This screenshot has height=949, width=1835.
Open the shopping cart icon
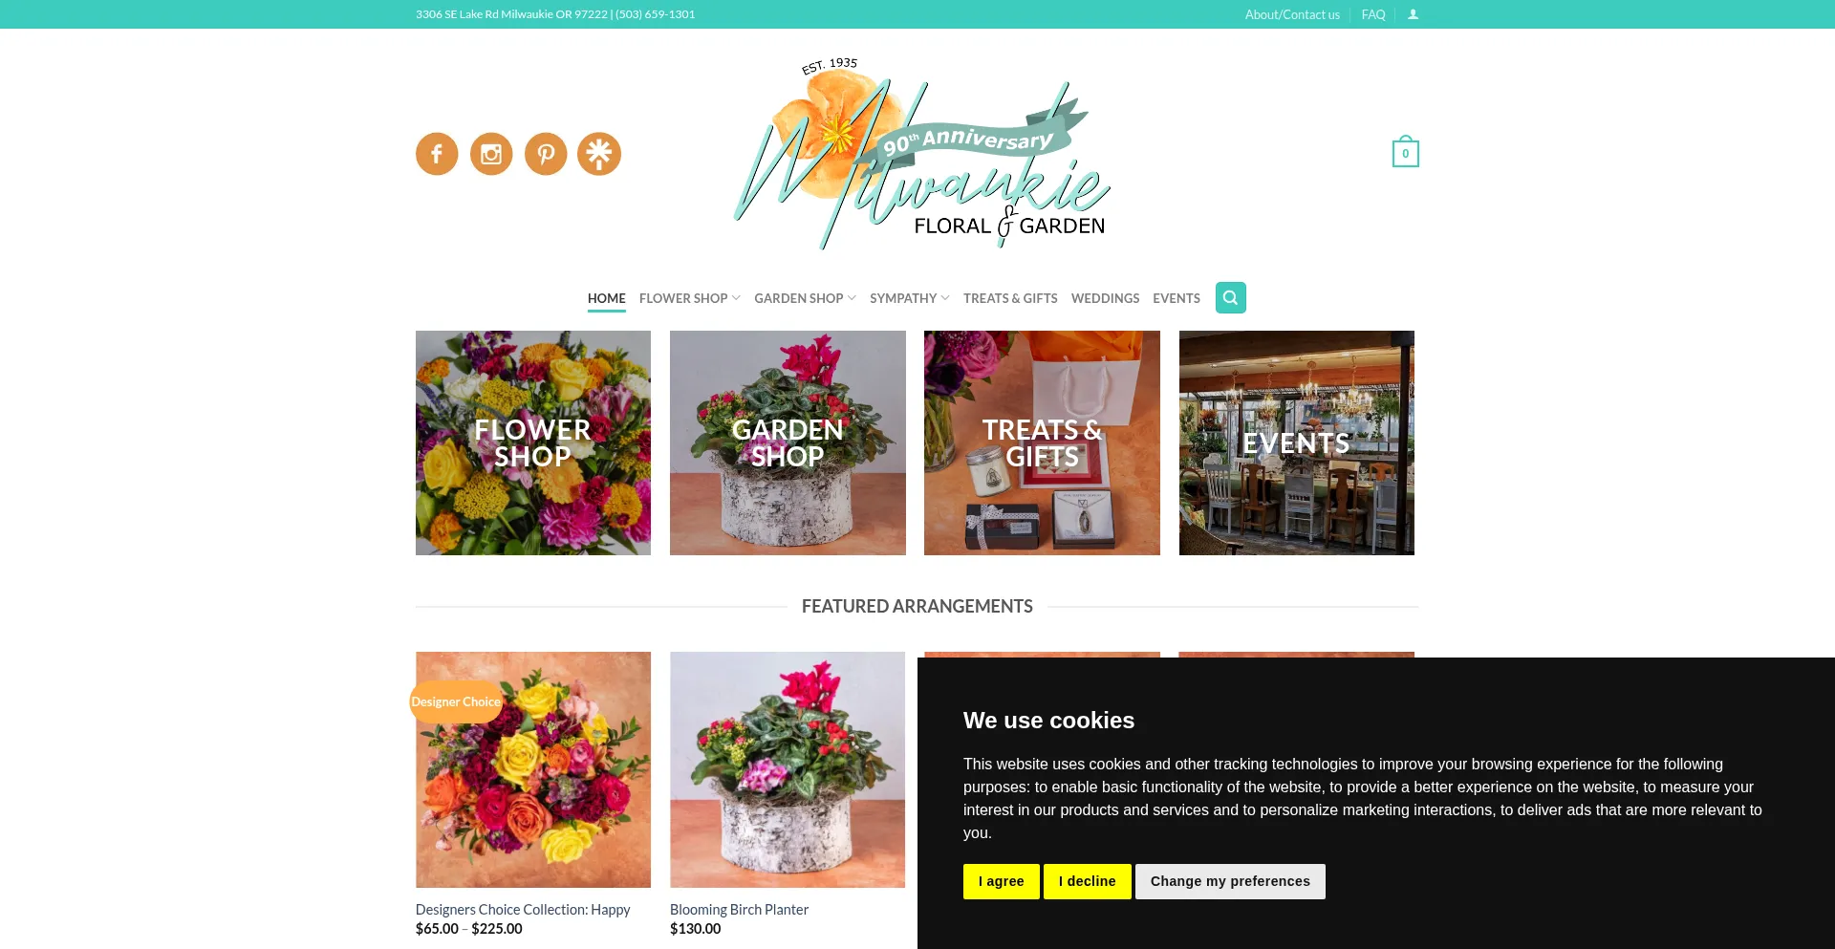click(1405, 152)
